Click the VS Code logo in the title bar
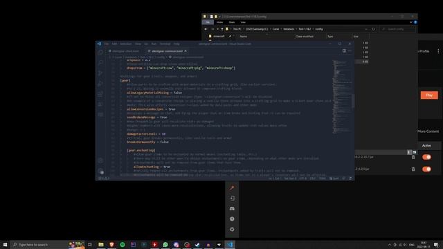 tap(99, 44)
